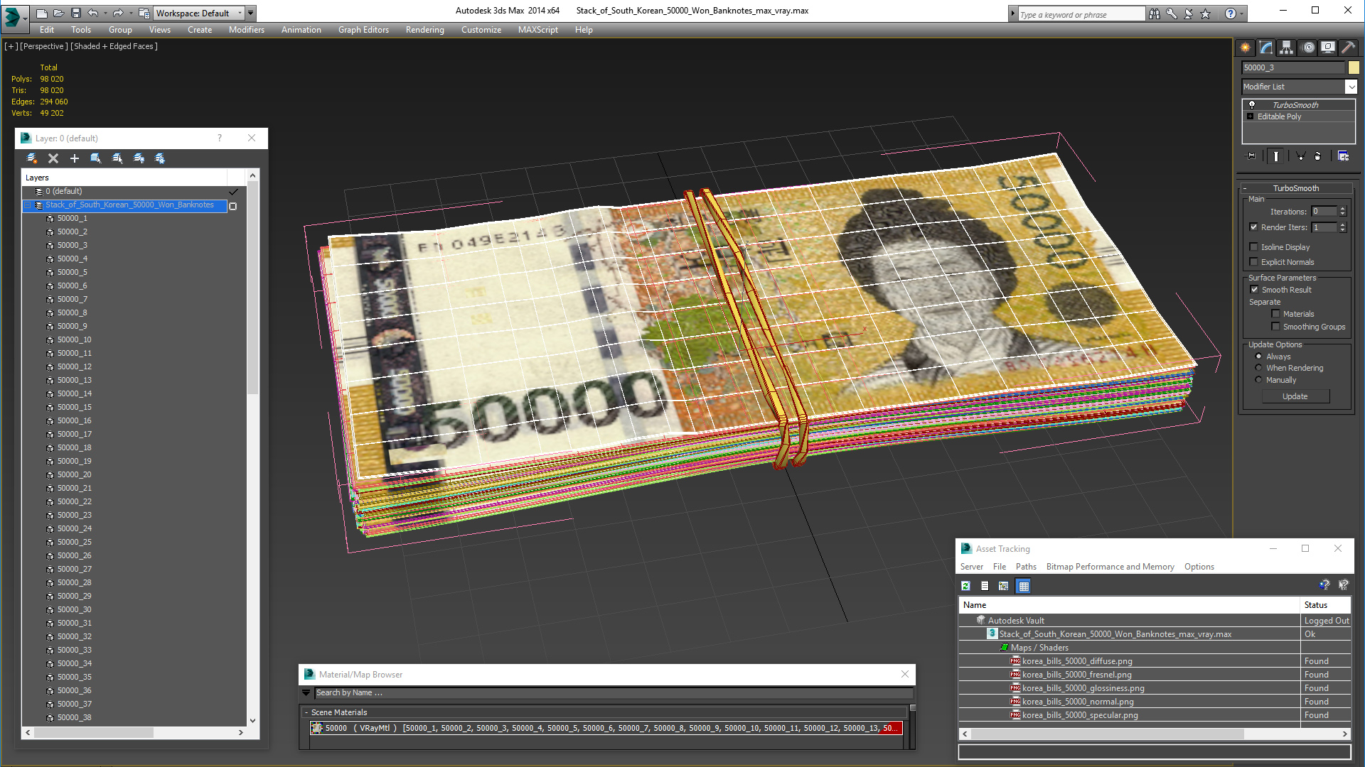Screen dimensions: 1365x767
Task: Click the Undo arrow icon
Action: [92, 13]
